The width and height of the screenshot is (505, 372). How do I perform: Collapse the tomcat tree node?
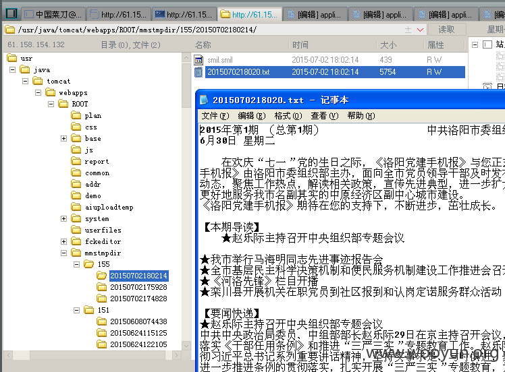click(x=25, y=81)
